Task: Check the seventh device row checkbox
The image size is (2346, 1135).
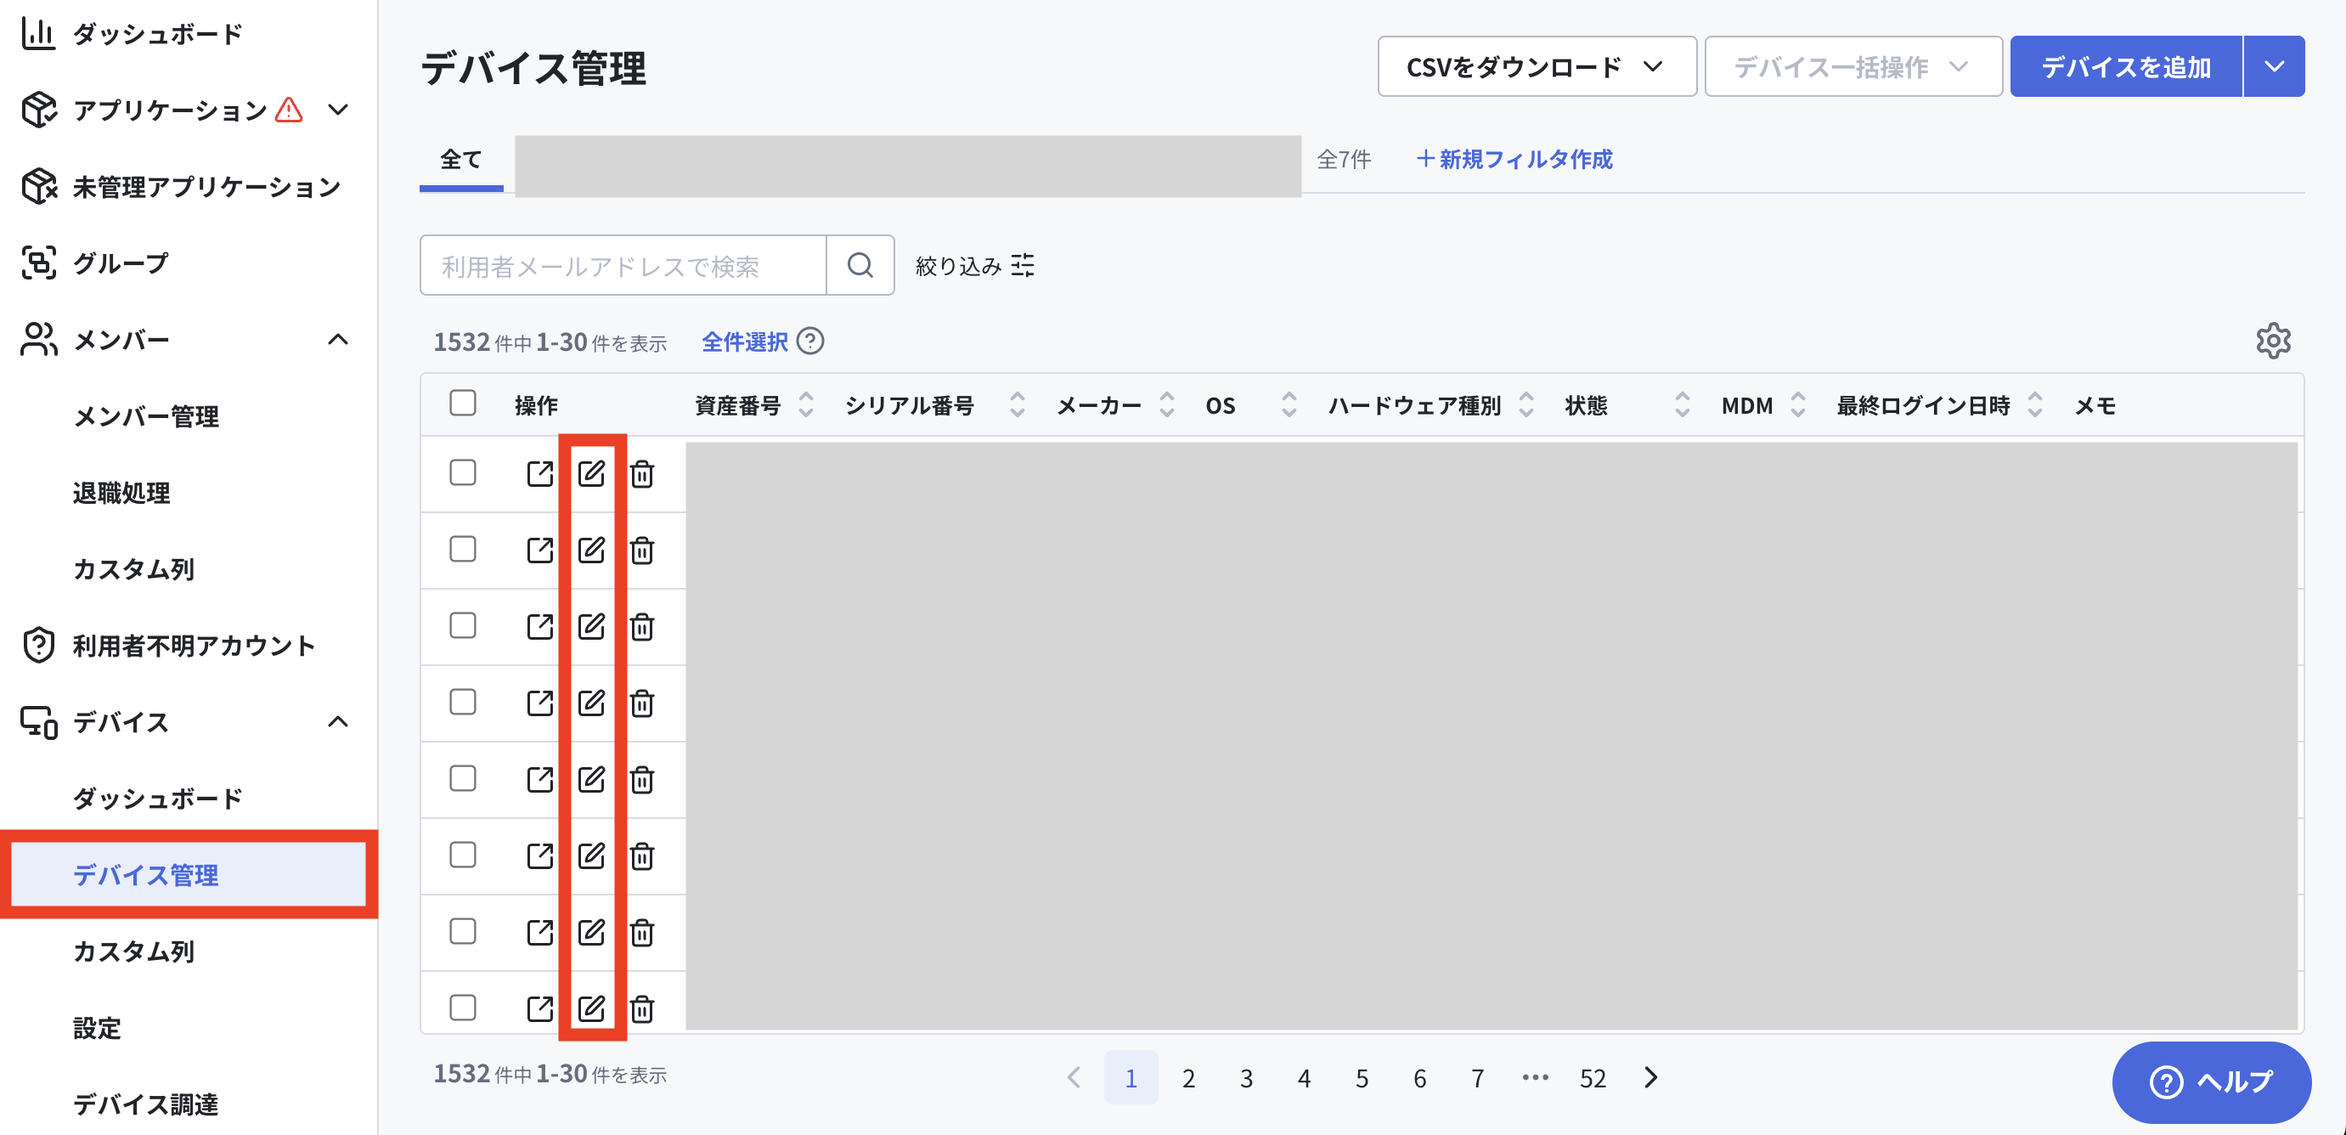Action: pyautogui.click(x=463, y=932)
